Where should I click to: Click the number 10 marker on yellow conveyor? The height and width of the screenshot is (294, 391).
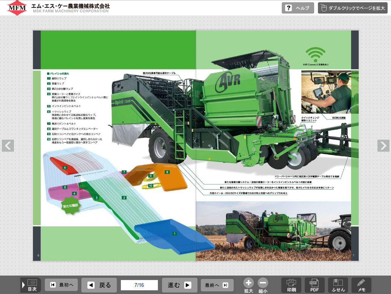click(151, 186)
